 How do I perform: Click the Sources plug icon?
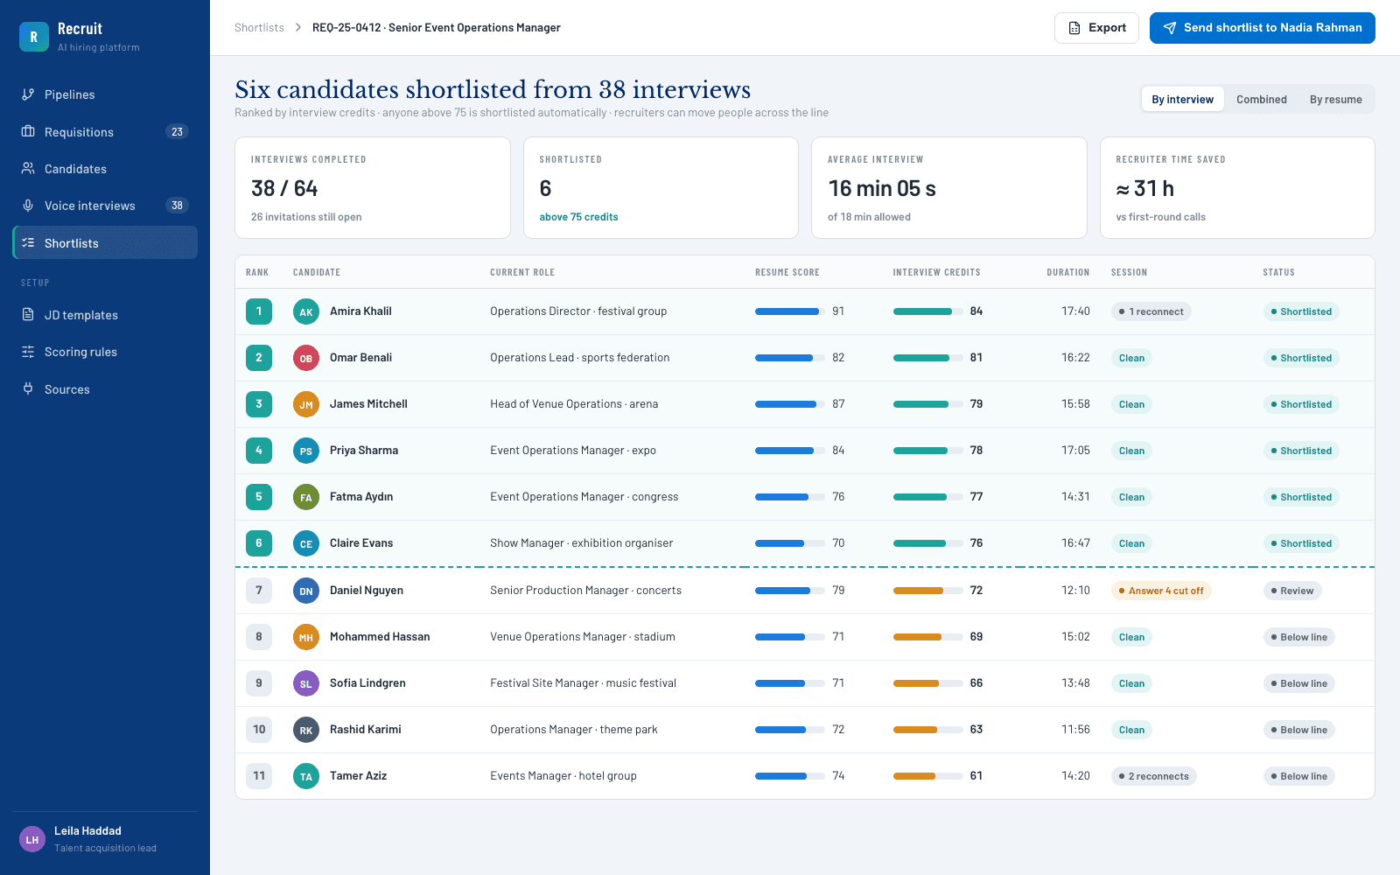pos(28,388)
